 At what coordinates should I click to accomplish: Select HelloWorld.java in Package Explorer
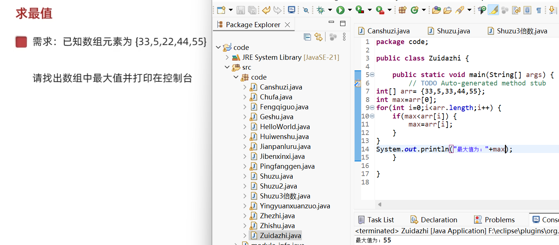[285, 127]
